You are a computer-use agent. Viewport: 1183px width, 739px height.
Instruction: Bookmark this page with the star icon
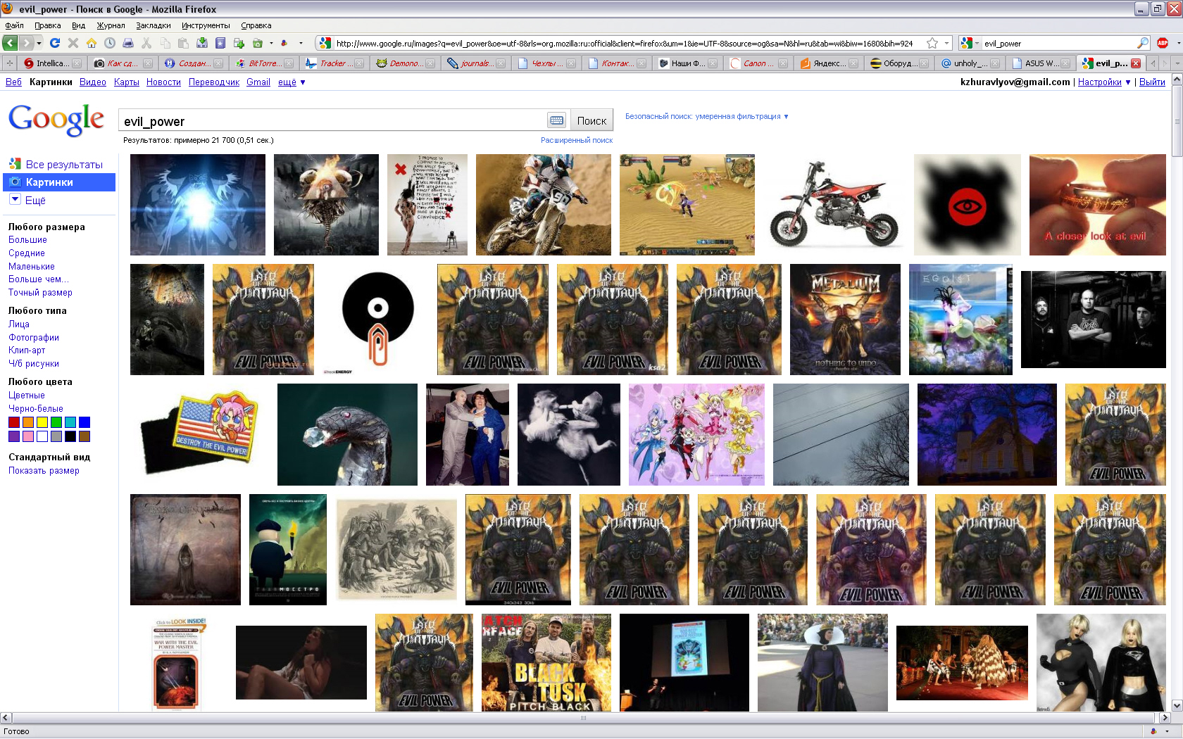coord(932,43)
